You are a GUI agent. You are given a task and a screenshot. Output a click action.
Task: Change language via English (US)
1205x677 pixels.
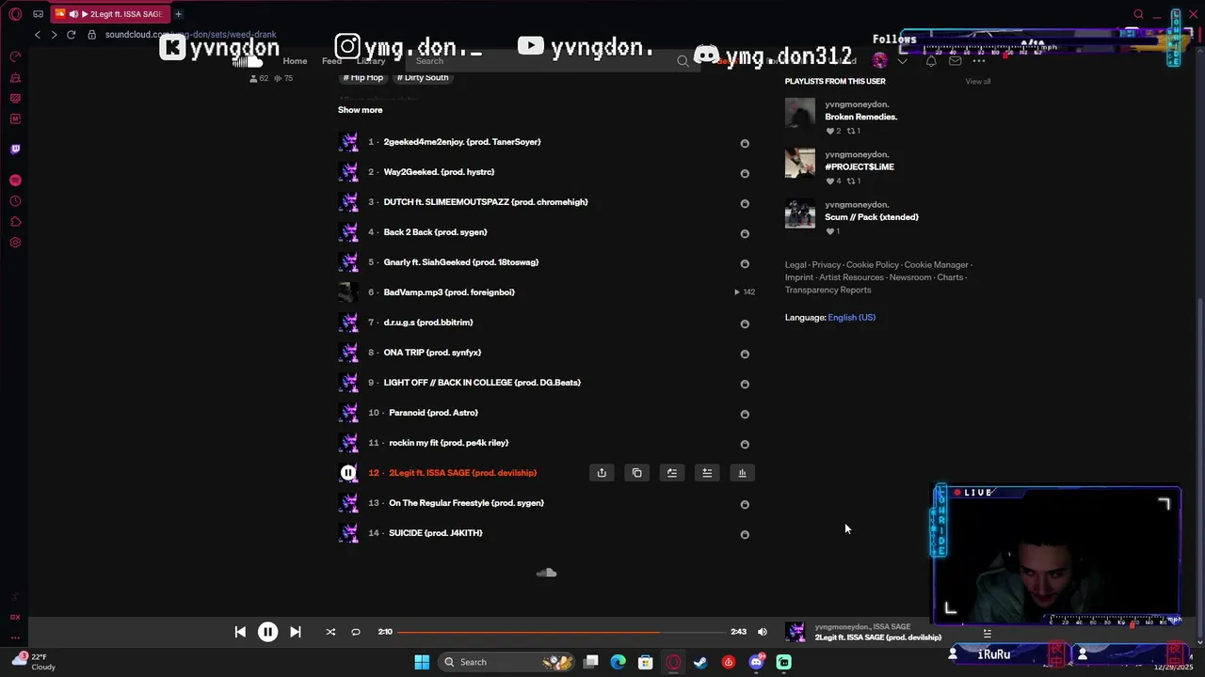tap(851, 318)
